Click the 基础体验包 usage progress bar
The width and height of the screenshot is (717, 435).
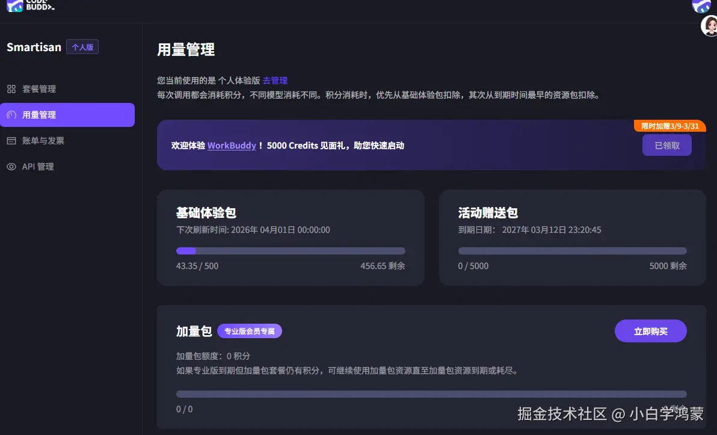click(x=291, y=250)
